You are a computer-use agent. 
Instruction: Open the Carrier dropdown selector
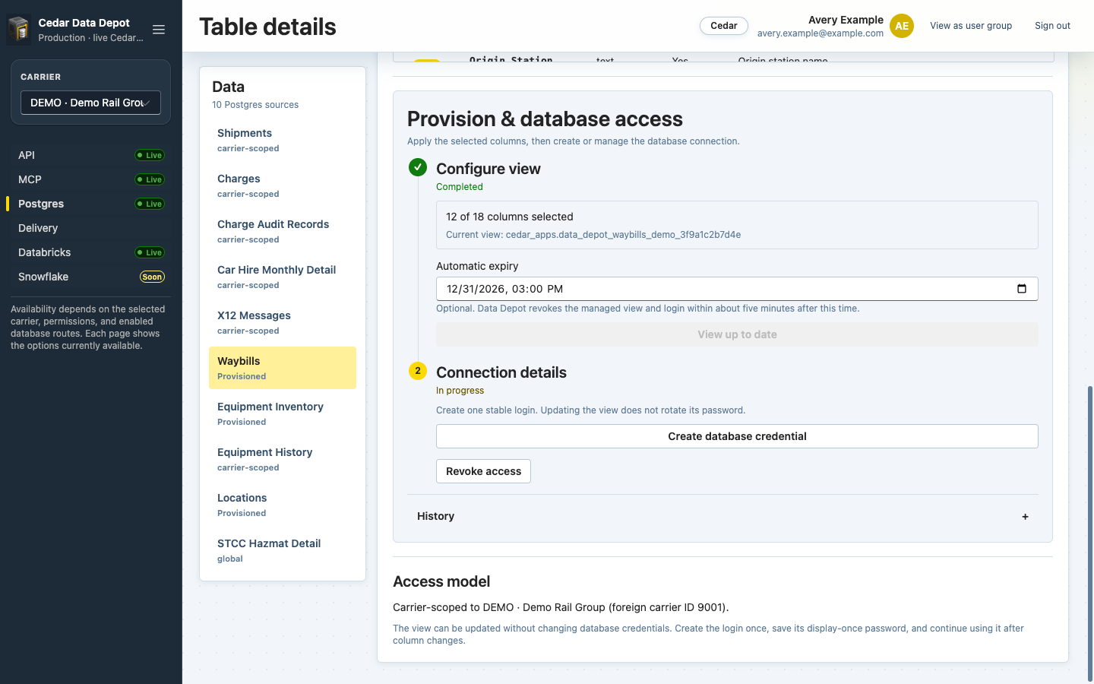click(90, 103)
